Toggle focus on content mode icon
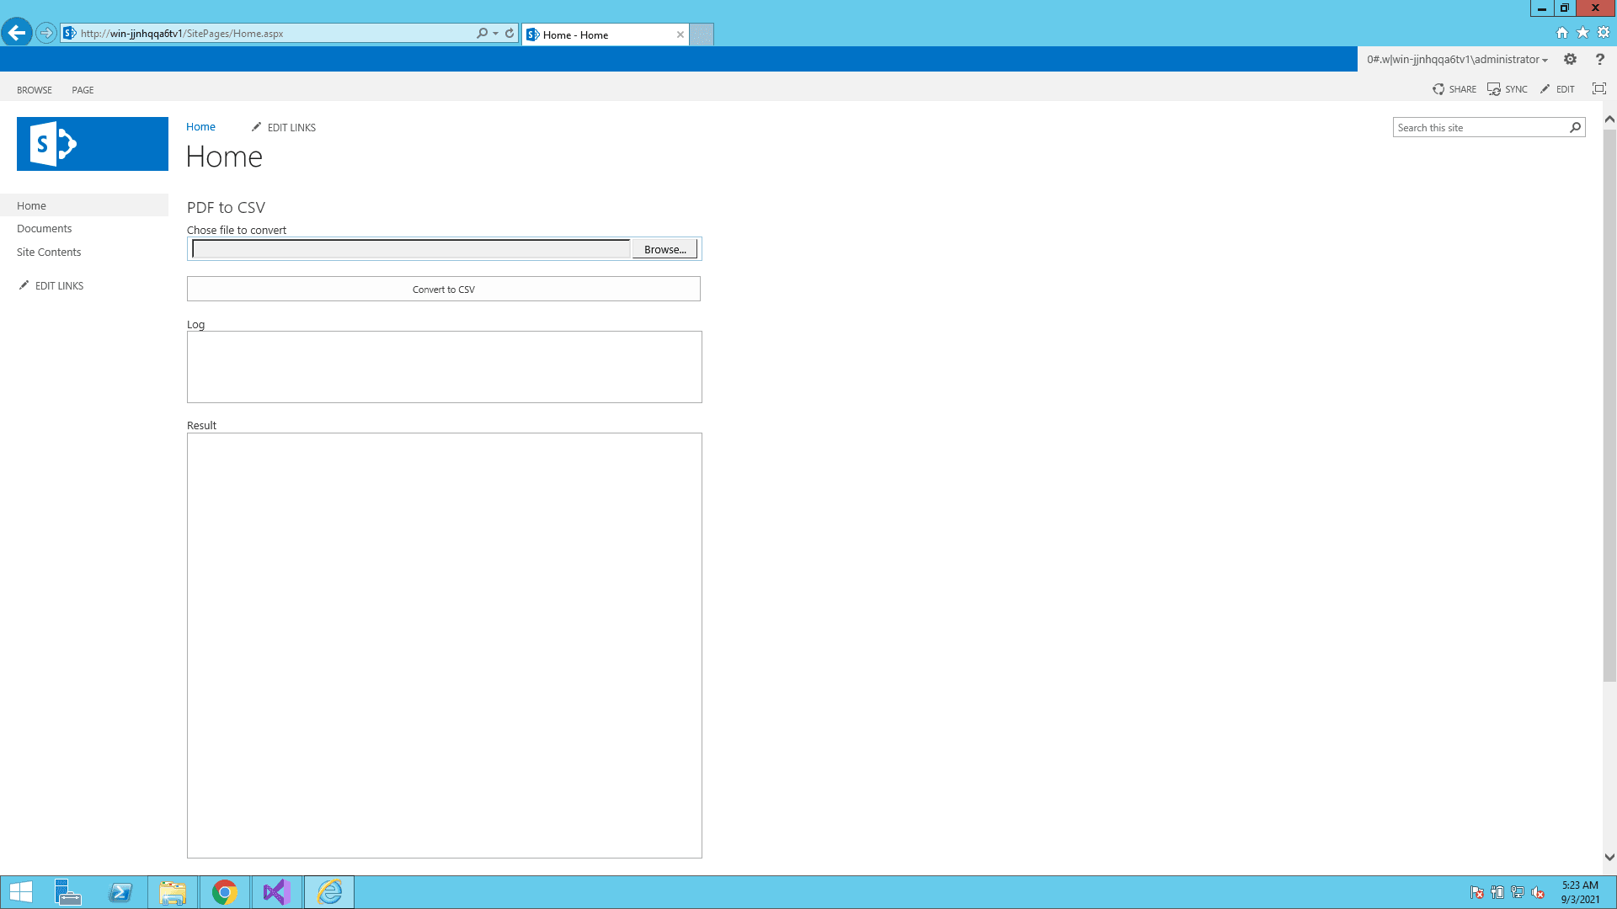 click(1598, 89)
